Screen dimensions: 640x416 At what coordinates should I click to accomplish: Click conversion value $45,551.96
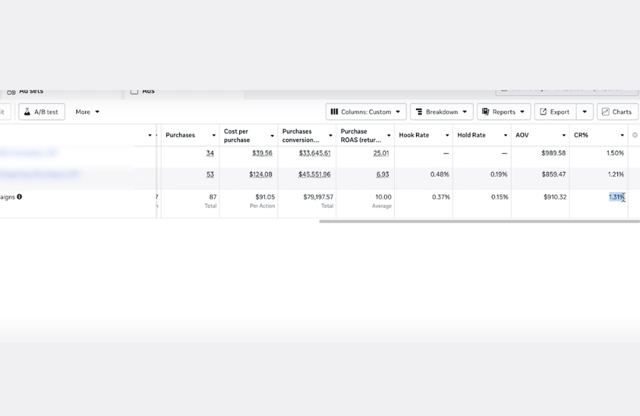pyautogui.click(x=315, y=174)
